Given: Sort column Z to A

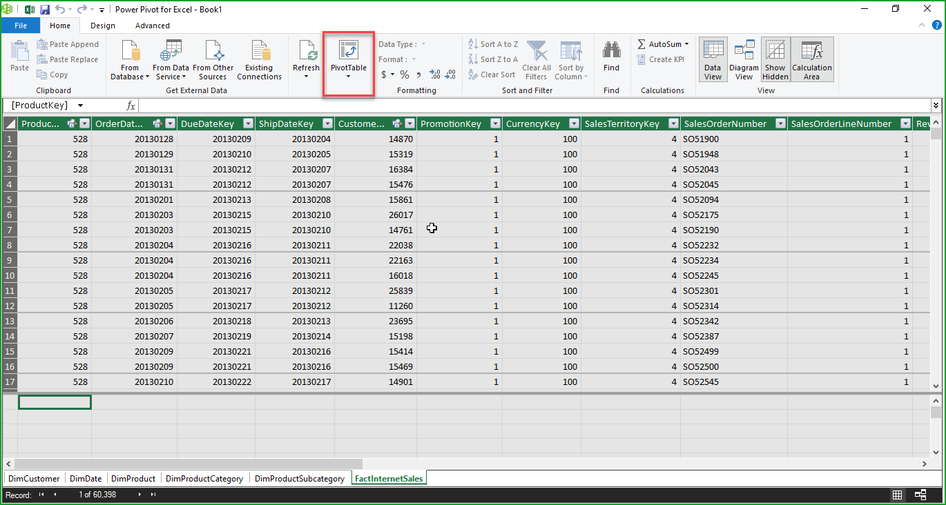Looking at the screenshot, I should (x=493, y=59).
